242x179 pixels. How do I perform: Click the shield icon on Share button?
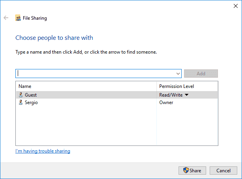coord(186,171)
